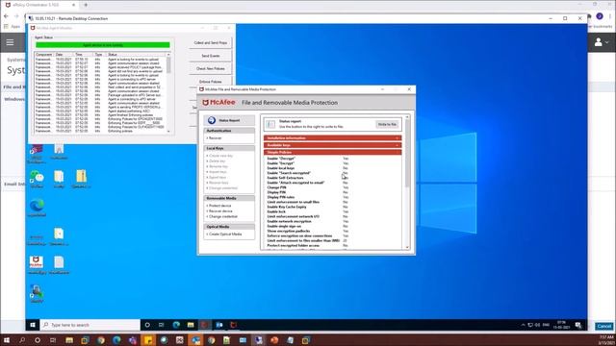The height and width of the screenshot is (346, 616).
Task: Open host Edge browser taskbar icon
Action: click(116, 340)
